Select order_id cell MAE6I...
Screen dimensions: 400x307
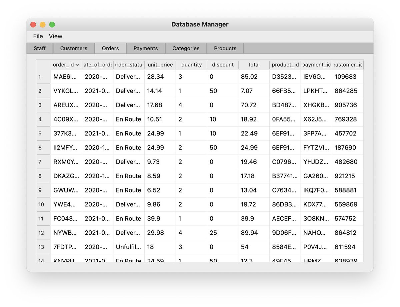pyautogui.click(x=66, y=77)
